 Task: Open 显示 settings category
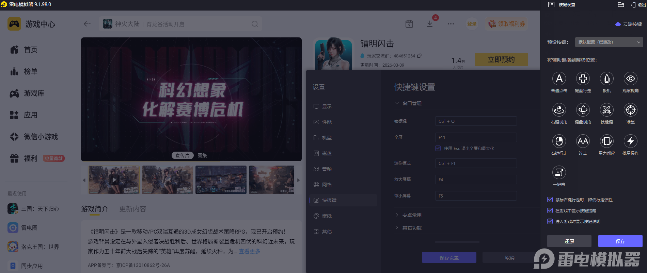click(x=343, y=106)
